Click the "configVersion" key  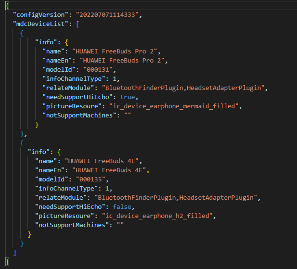pyautogui.click(x=40, y=15)
